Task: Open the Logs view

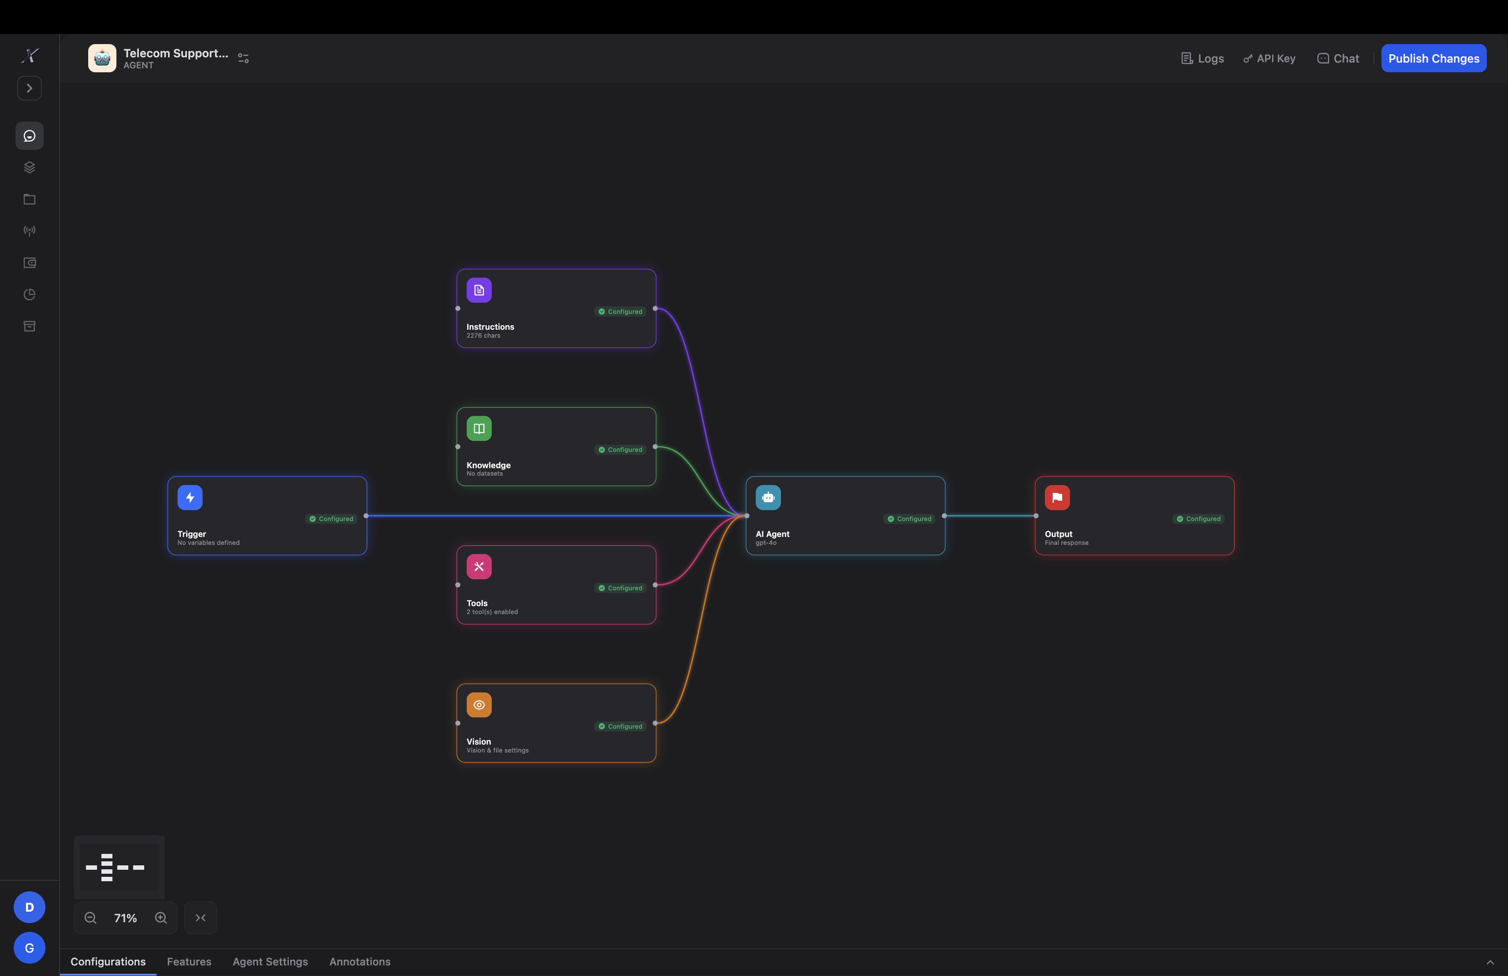Action: point(1202,58)
